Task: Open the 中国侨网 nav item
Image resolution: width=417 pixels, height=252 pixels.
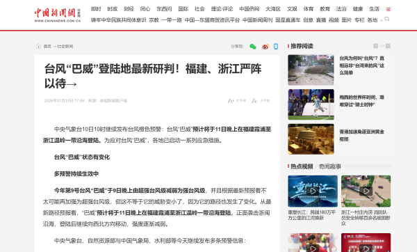Action: [x=250, y=9]
